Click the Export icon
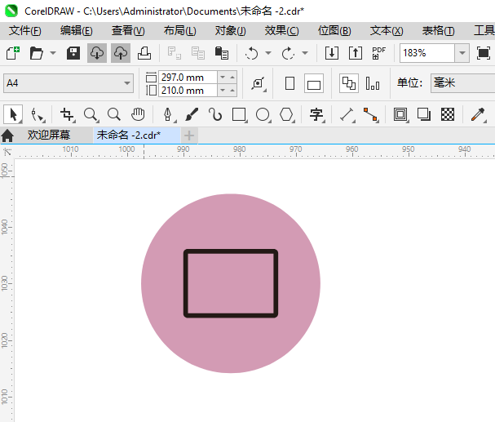 click(x=356, y=53)
